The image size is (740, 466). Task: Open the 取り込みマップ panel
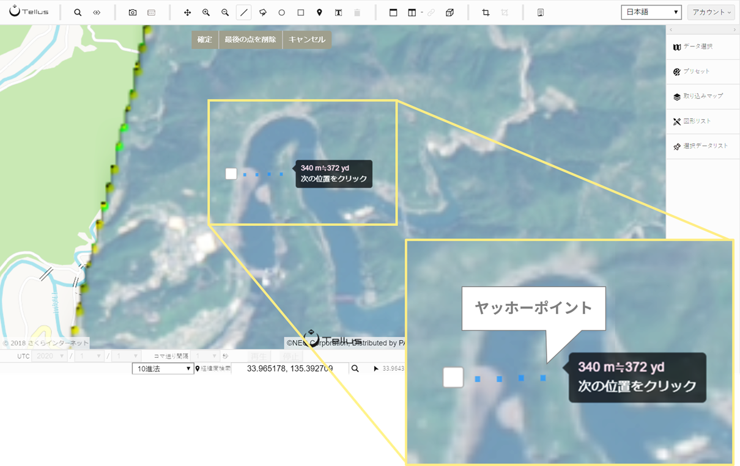click(703, 96)
